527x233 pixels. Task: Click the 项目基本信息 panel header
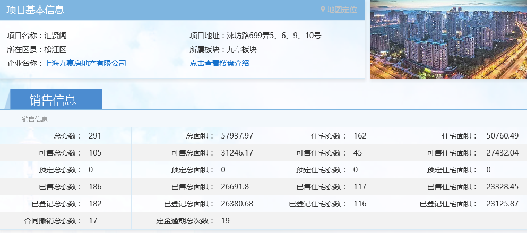coord(36,10)
